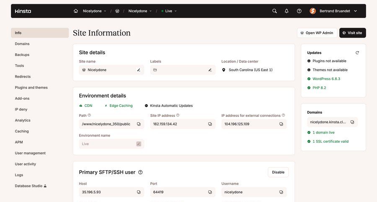Show external connections IP info icon
The image size is (377, 202).
click(x=284, y=115)
